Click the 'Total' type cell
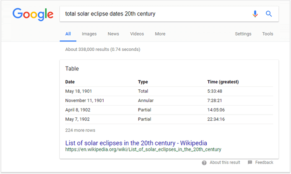 pos(143,91)
